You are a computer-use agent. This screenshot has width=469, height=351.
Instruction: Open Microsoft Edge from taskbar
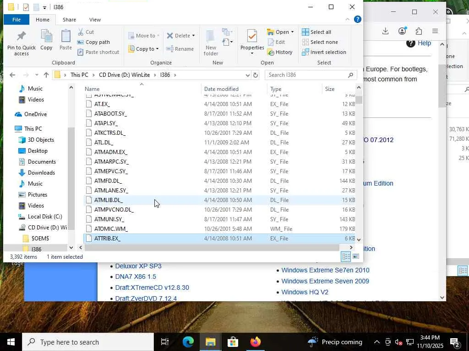point(188,342)
